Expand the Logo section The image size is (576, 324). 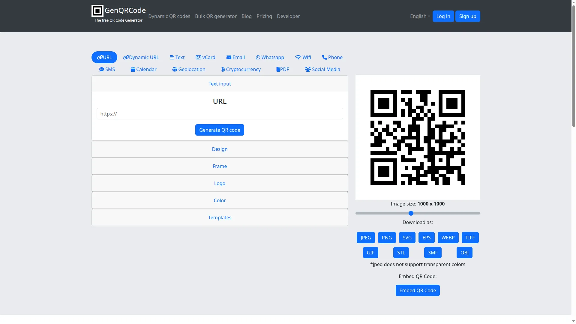220,183
